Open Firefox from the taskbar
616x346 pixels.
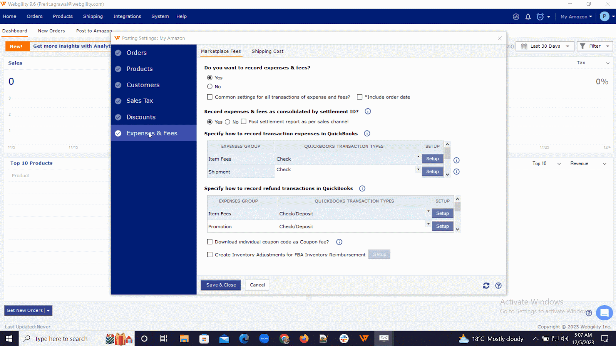click(304, 338)
